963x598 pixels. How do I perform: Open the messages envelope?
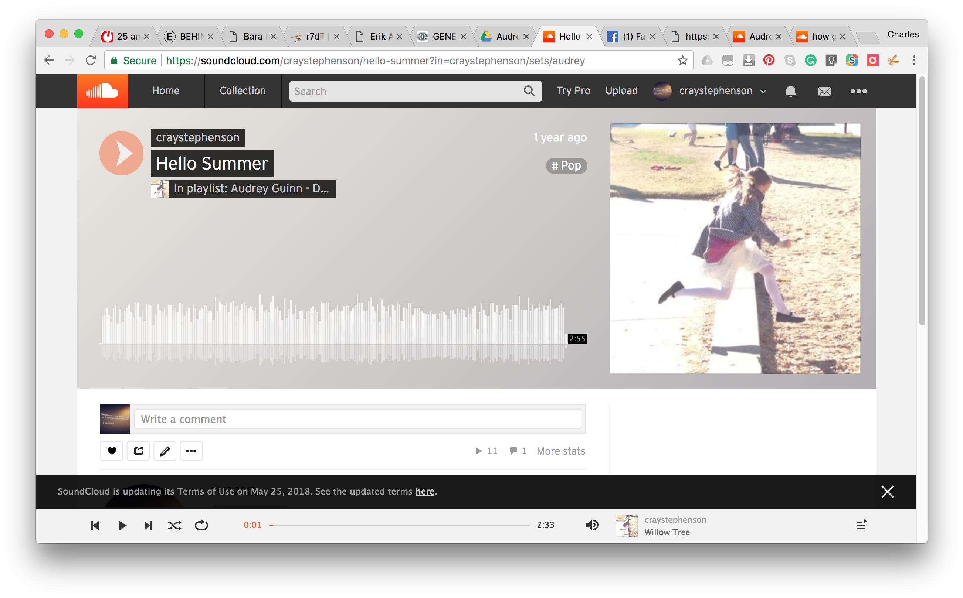(824, 91)
